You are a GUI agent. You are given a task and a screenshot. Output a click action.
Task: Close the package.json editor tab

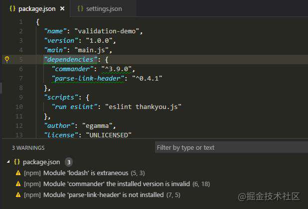(62, 8)
